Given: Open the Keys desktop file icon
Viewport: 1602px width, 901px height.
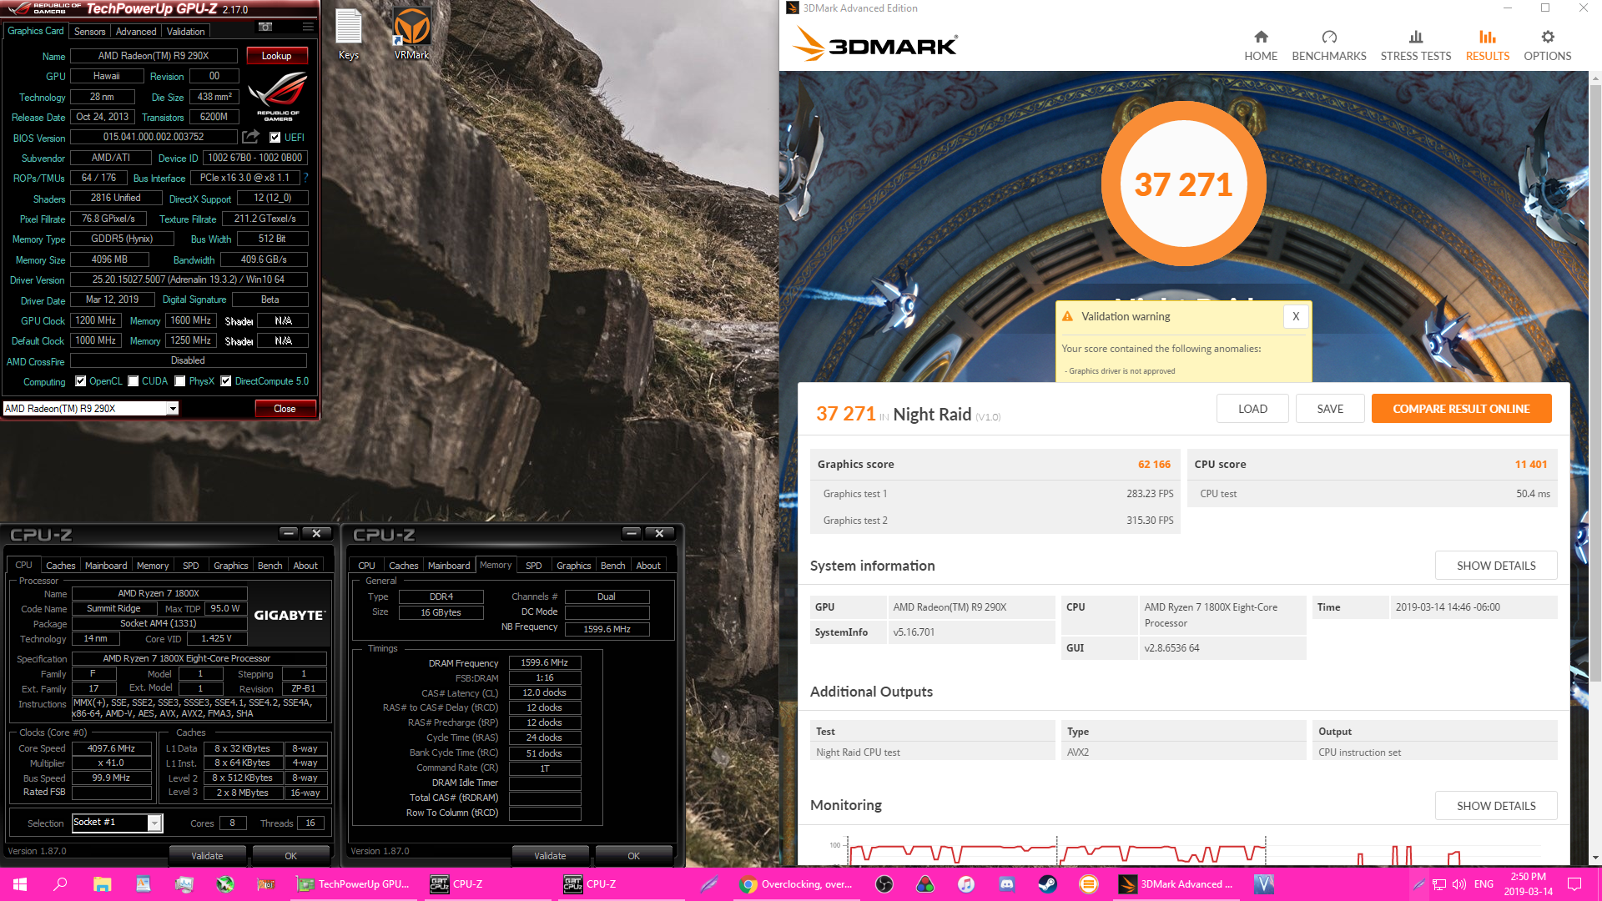Looking at the screenshot, I should 349,33.
